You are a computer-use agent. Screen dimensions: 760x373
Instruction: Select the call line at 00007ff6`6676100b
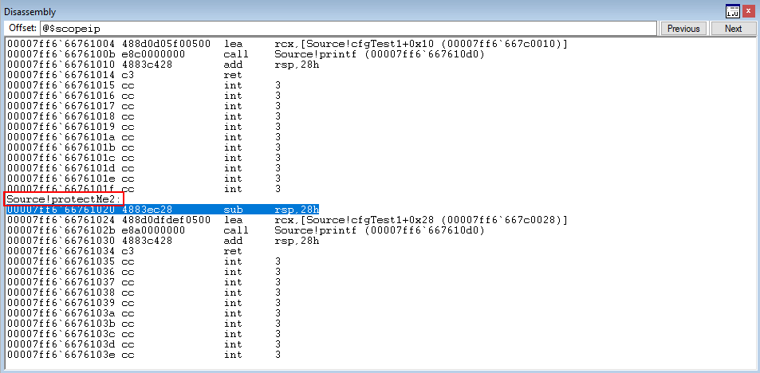[246, 54]
